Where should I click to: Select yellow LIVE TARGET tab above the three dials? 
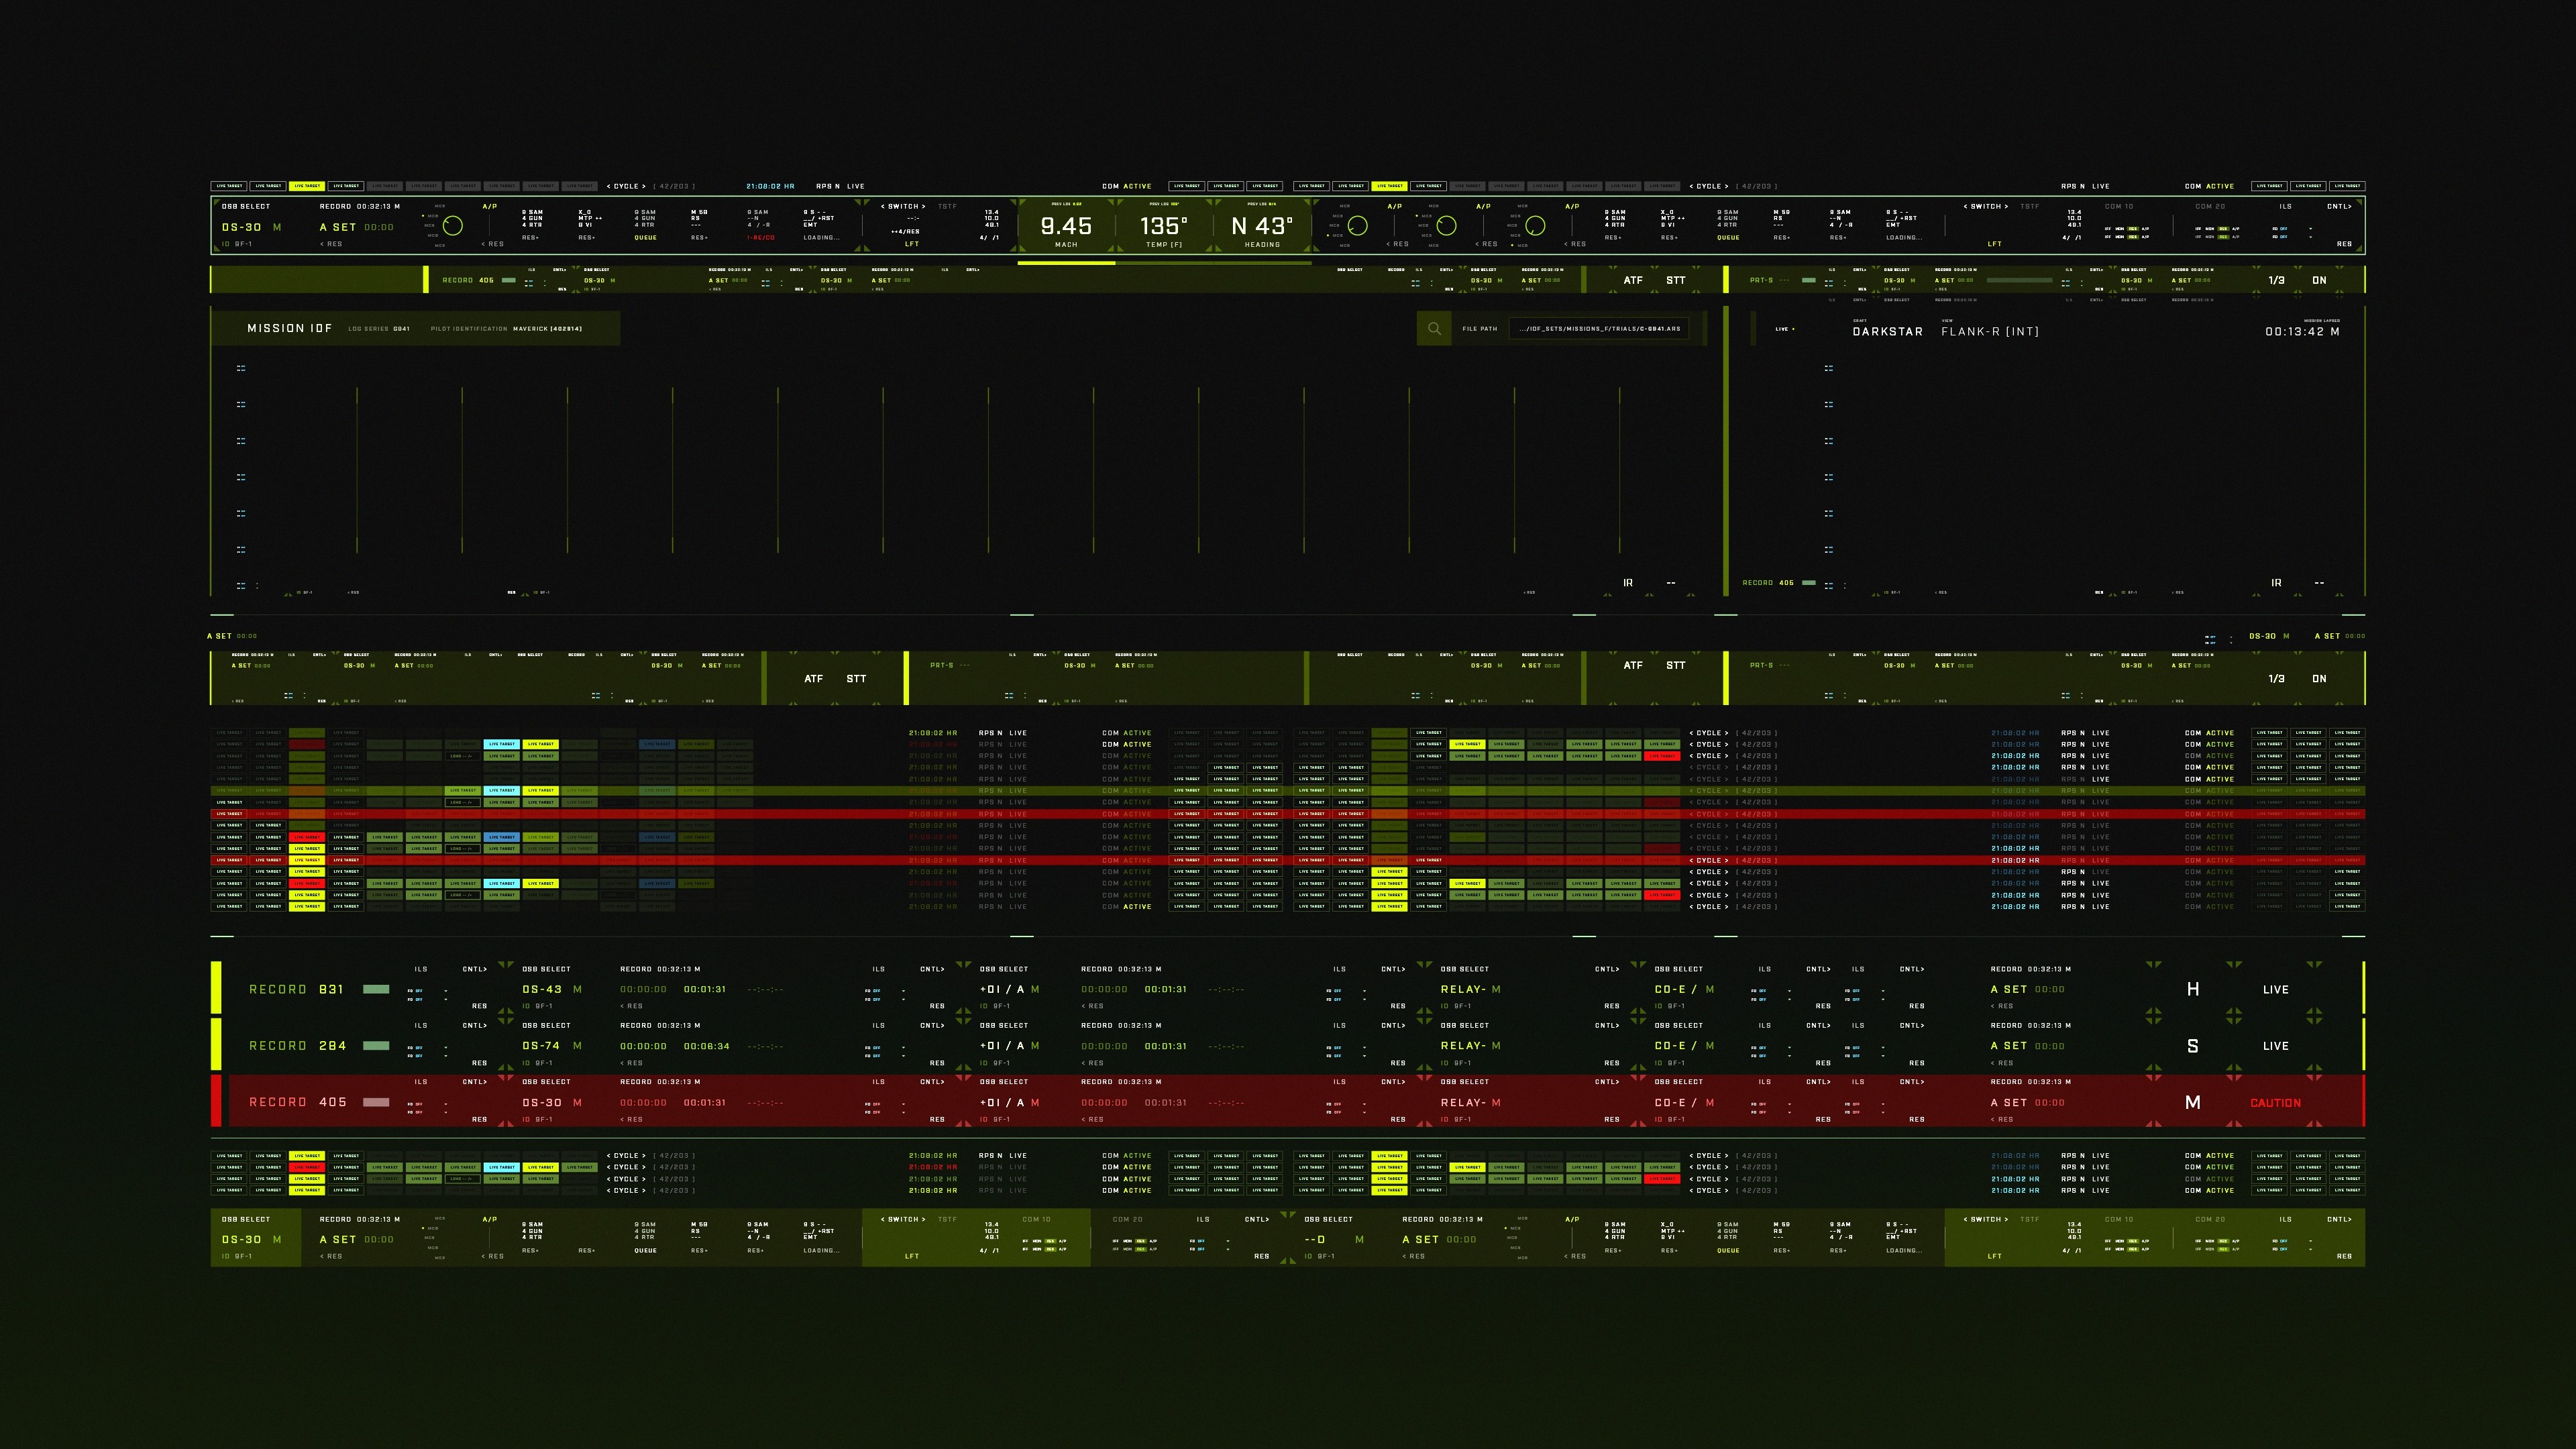pos(1389,186)
